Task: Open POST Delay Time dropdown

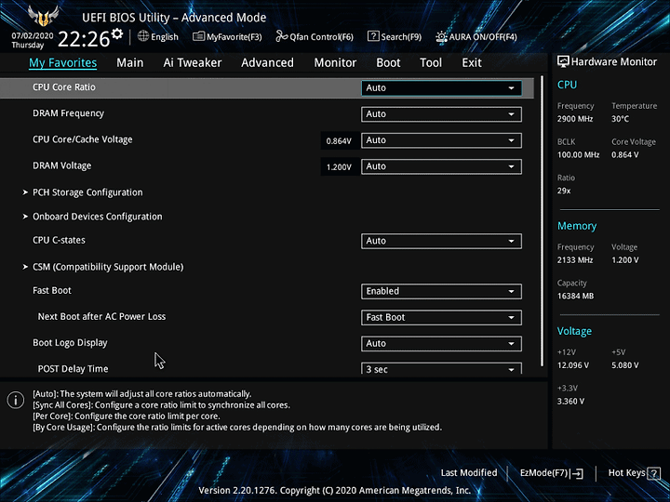Action: [x=441, y=368]
